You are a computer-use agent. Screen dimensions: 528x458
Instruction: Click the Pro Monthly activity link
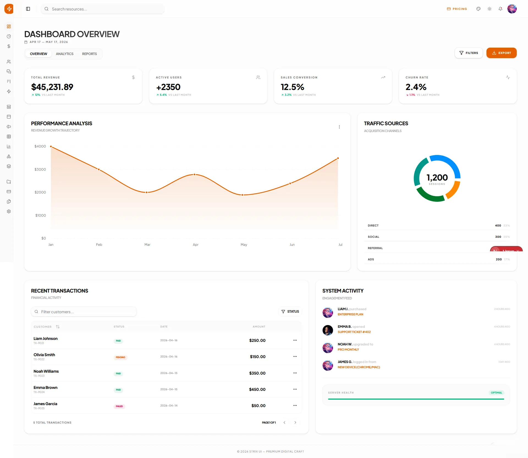pos(348,350)
